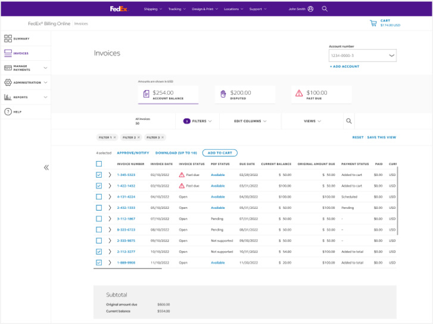Click the Add to Cart button

pyautogui.click(x=220, y=153)
